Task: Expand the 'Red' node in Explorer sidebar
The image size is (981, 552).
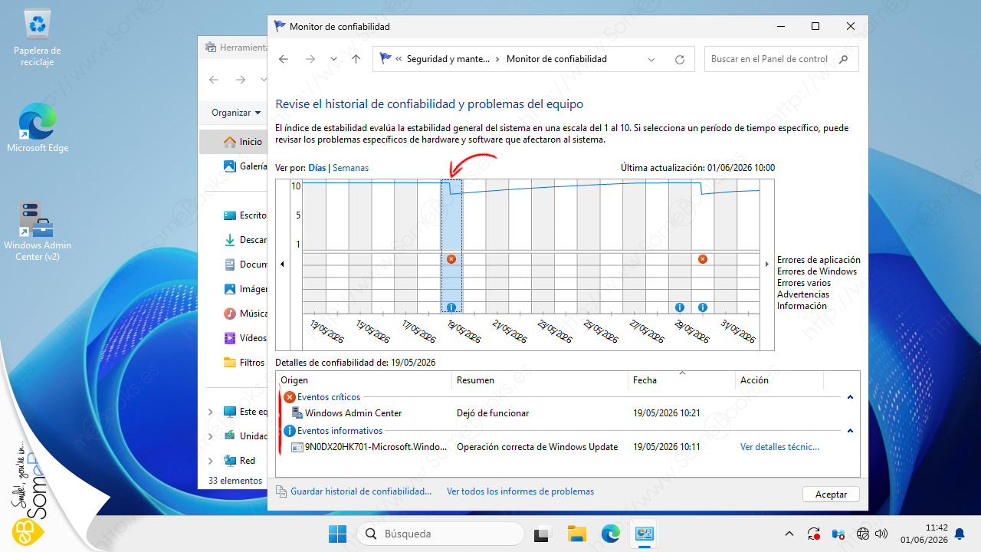Action: (x=211, y=461)
